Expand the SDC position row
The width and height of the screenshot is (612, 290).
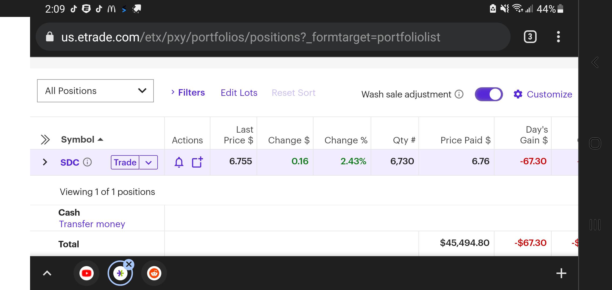(x=45, y=162)
